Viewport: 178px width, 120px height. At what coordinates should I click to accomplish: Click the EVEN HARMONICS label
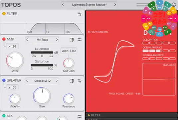click(x=153, y=55)
